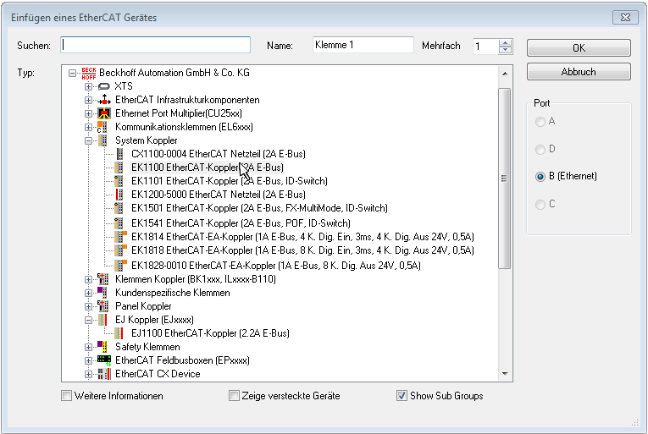Viewport: 648px width, 434px height.
Task: Collapse the EJ Koppler (EJxxxx) node
Action: click(88, 320)
